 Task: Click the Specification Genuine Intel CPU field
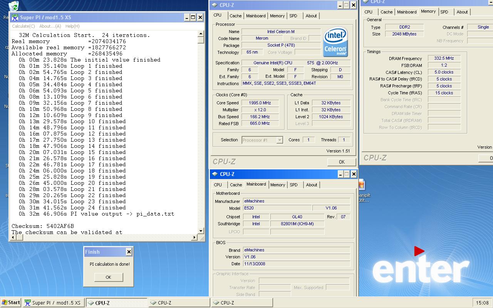coord(296,63)
